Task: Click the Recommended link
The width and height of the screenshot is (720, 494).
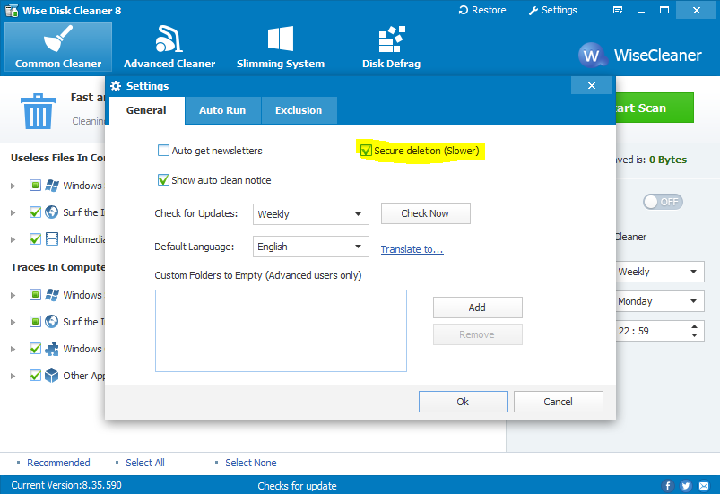Action: point(58,463)
